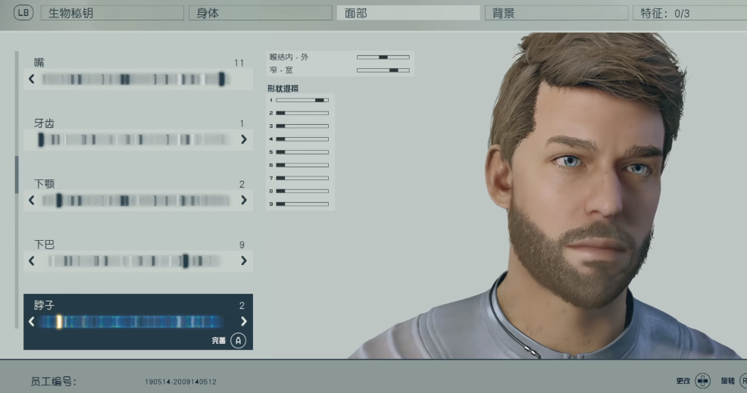The image size is (747, 393).
Task: Click the 形状混搭 heading
Action: pyautogui.click(x=283, y=88)
